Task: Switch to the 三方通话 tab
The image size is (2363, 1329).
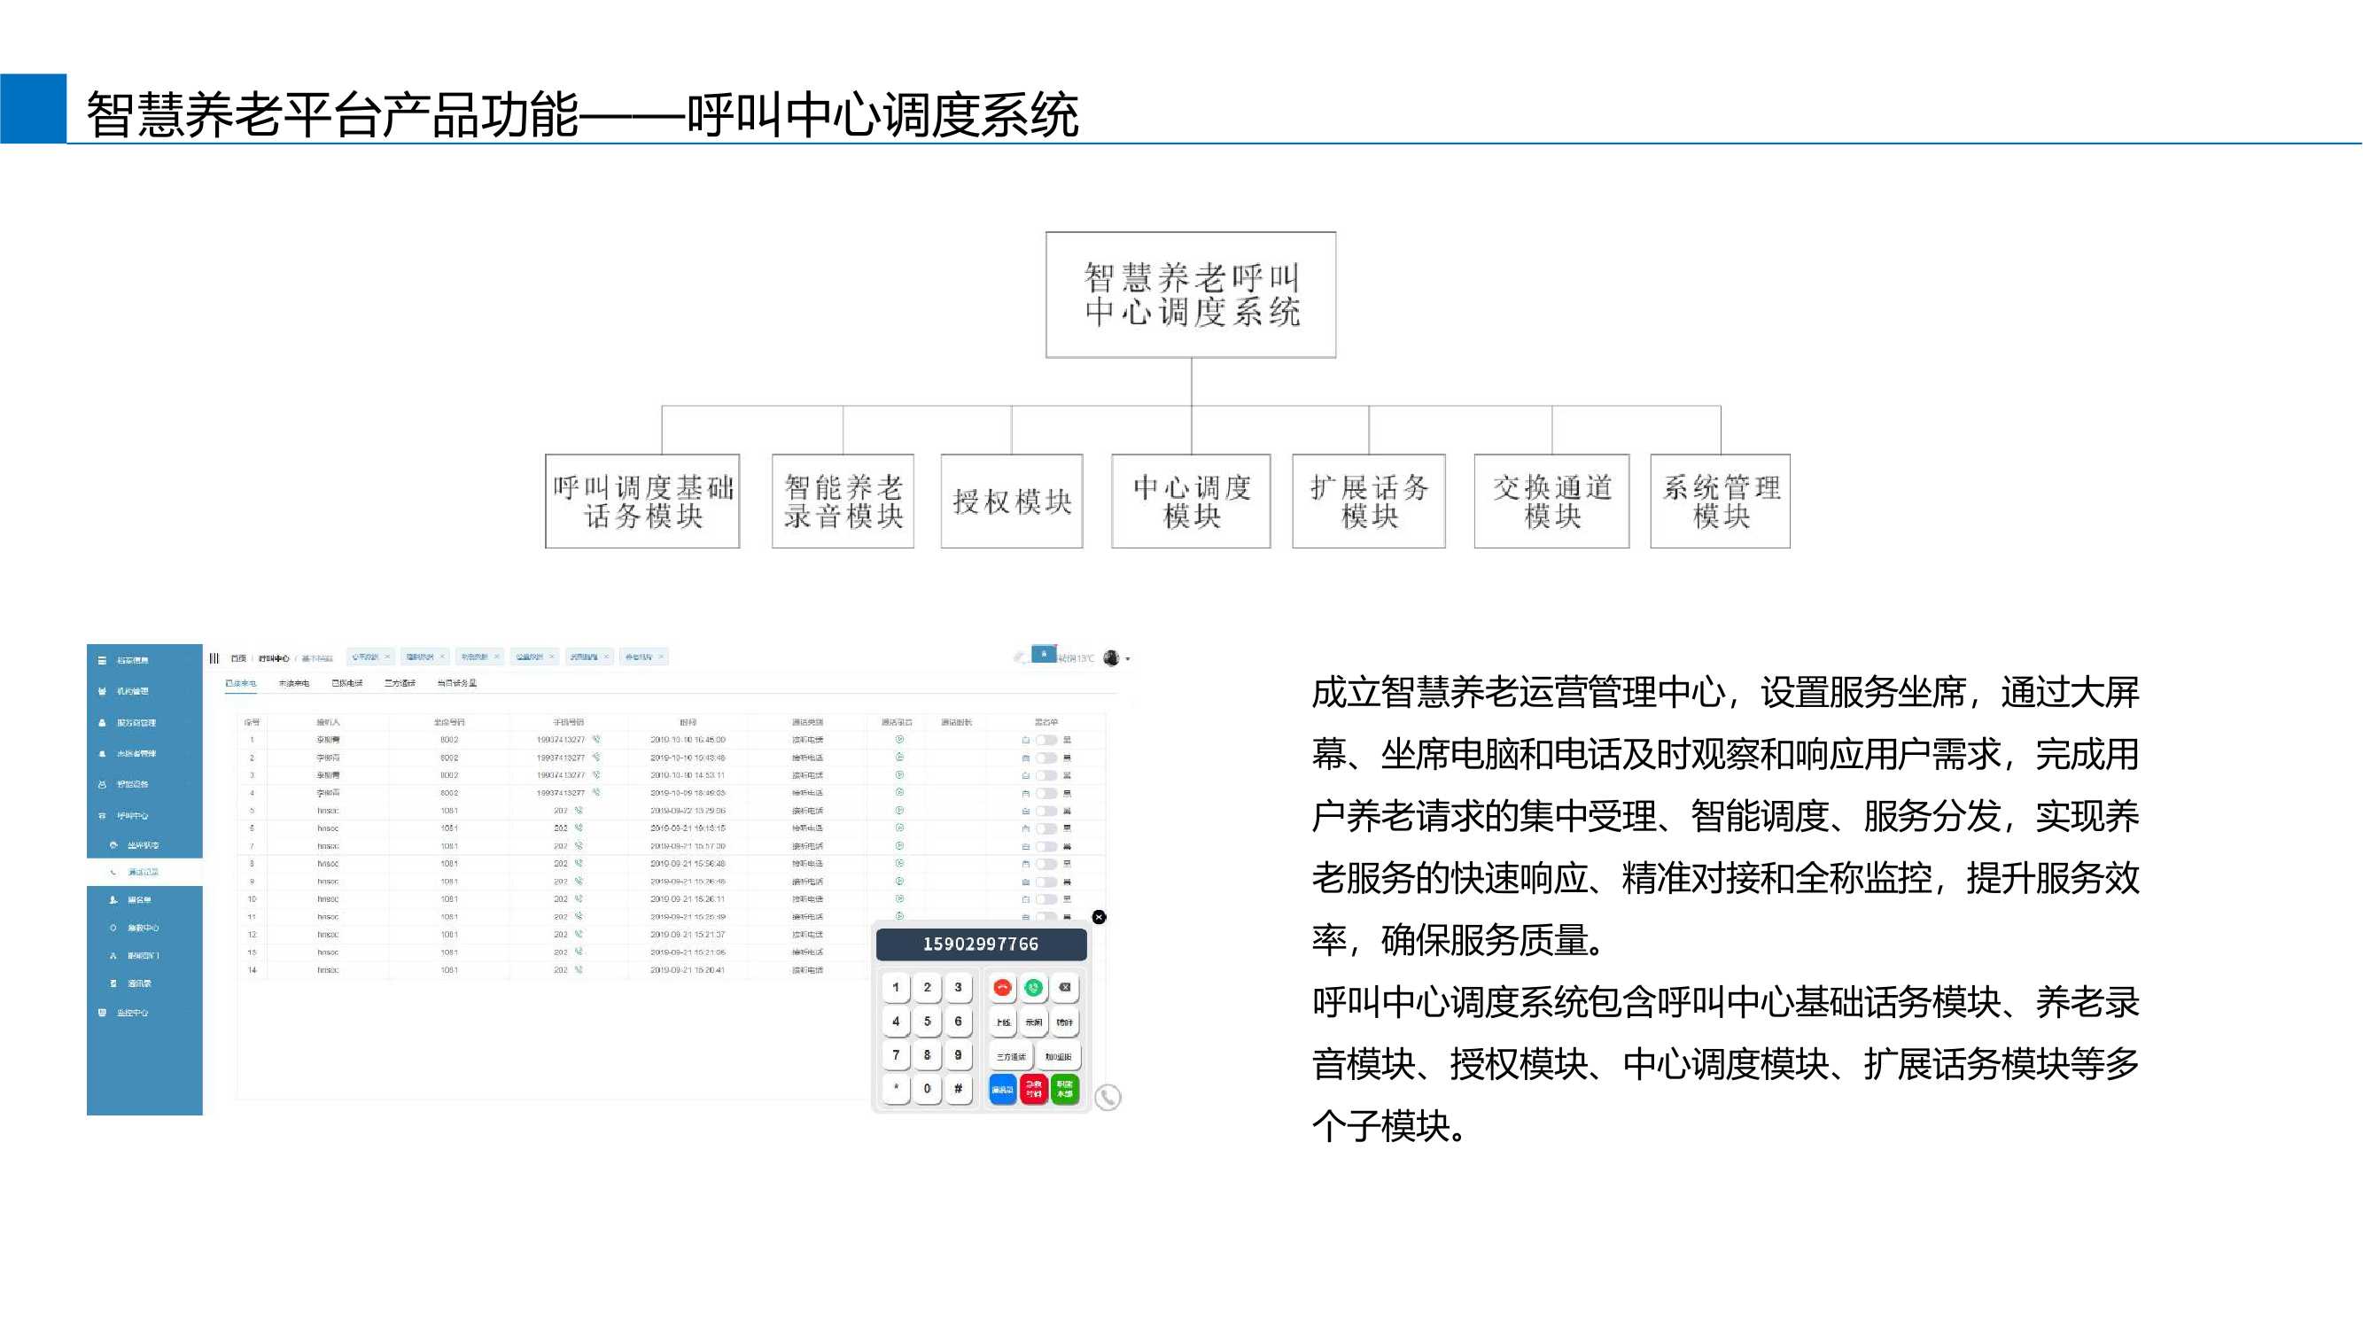Action: pos(400,683)
